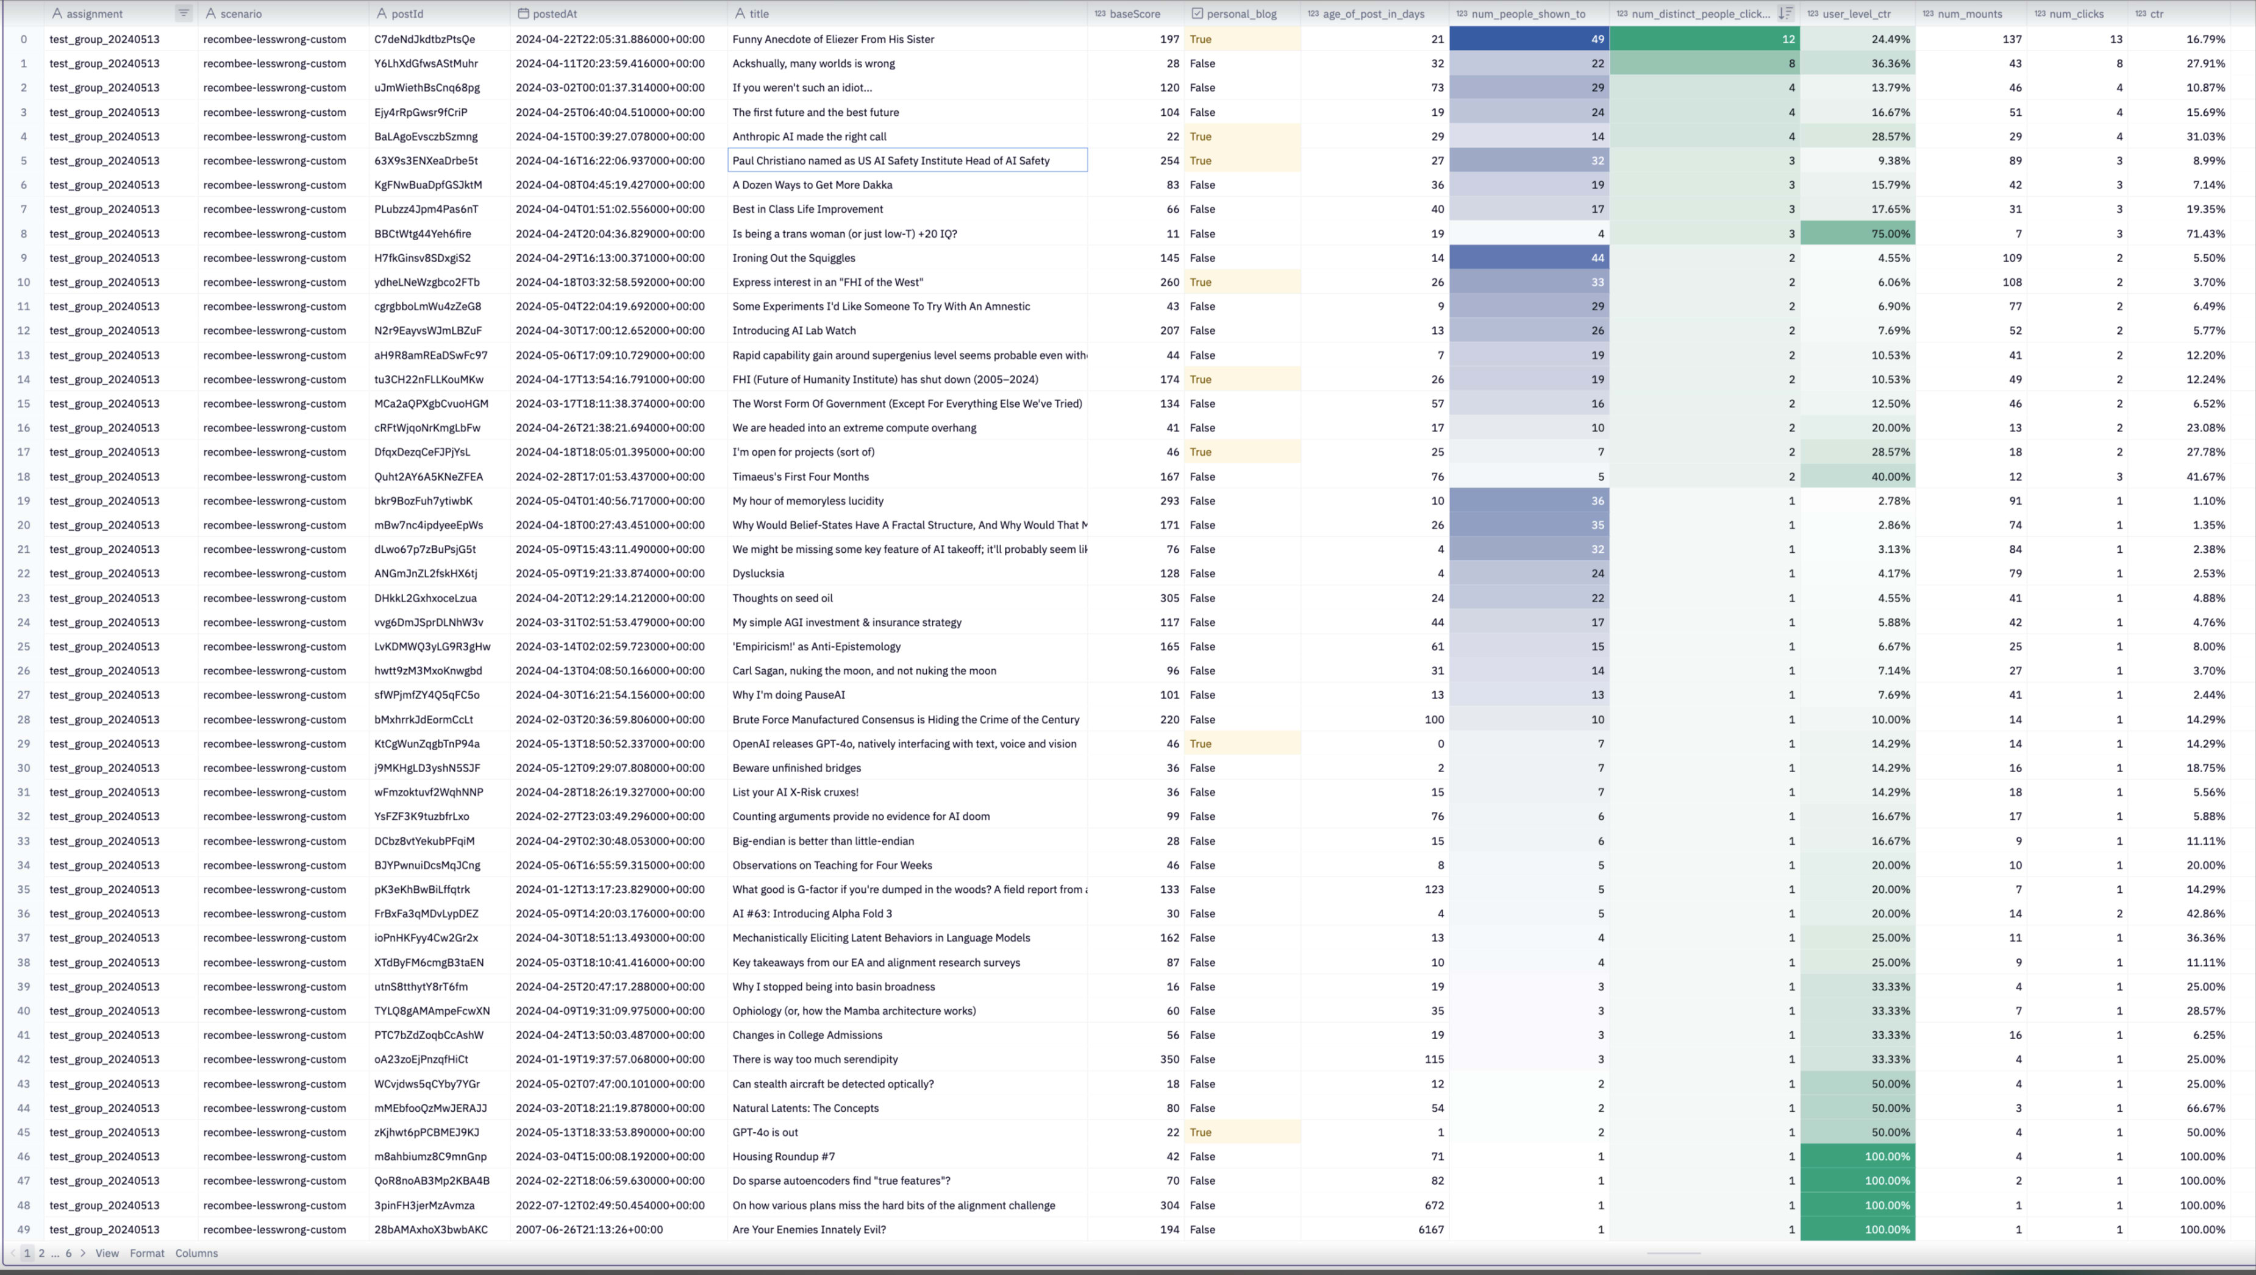Select personal_blog True cell for GPT-4o is out
Viewport: 2256px width, 1275px height.
[x=1241, y=1132]
